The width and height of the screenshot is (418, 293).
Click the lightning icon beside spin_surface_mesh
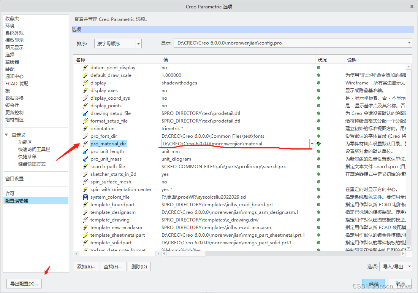tap(85, 182)
